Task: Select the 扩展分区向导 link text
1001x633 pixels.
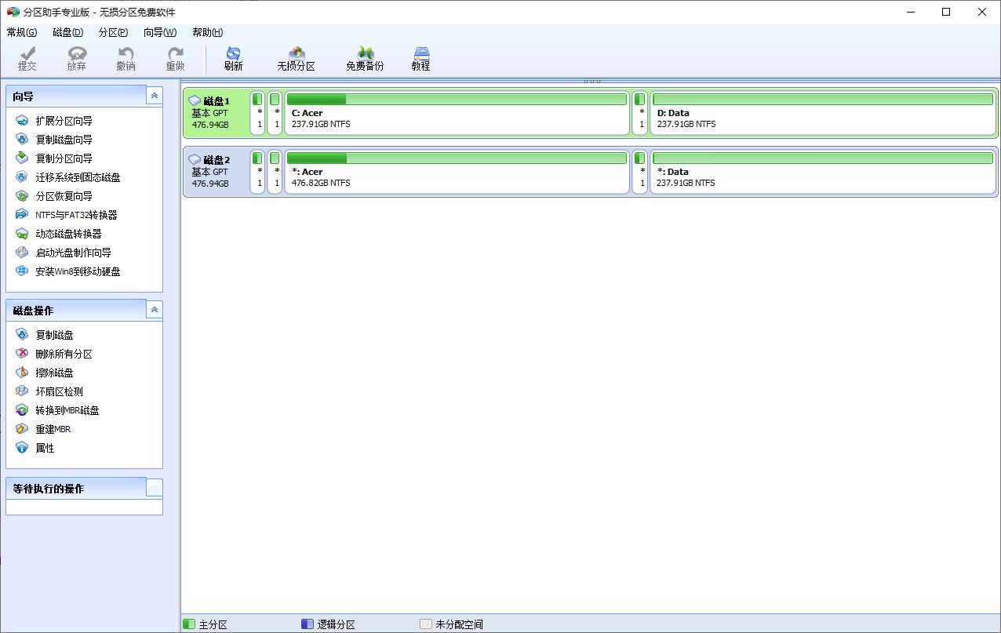Action: point(64,121)
